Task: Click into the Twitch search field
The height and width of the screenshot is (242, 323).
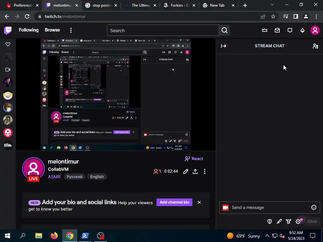Action: tap(163, 31)
